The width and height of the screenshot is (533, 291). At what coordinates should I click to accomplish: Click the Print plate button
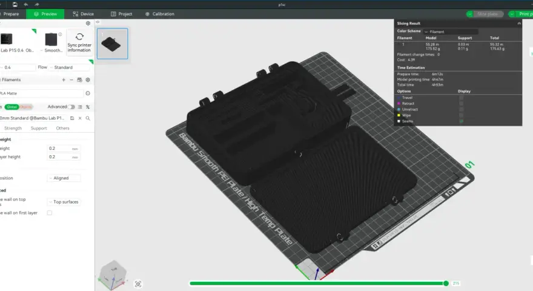tap(525, 14)
